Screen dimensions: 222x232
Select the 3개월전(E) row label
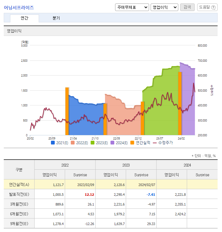pyautogui.click(x=19, y=204)
